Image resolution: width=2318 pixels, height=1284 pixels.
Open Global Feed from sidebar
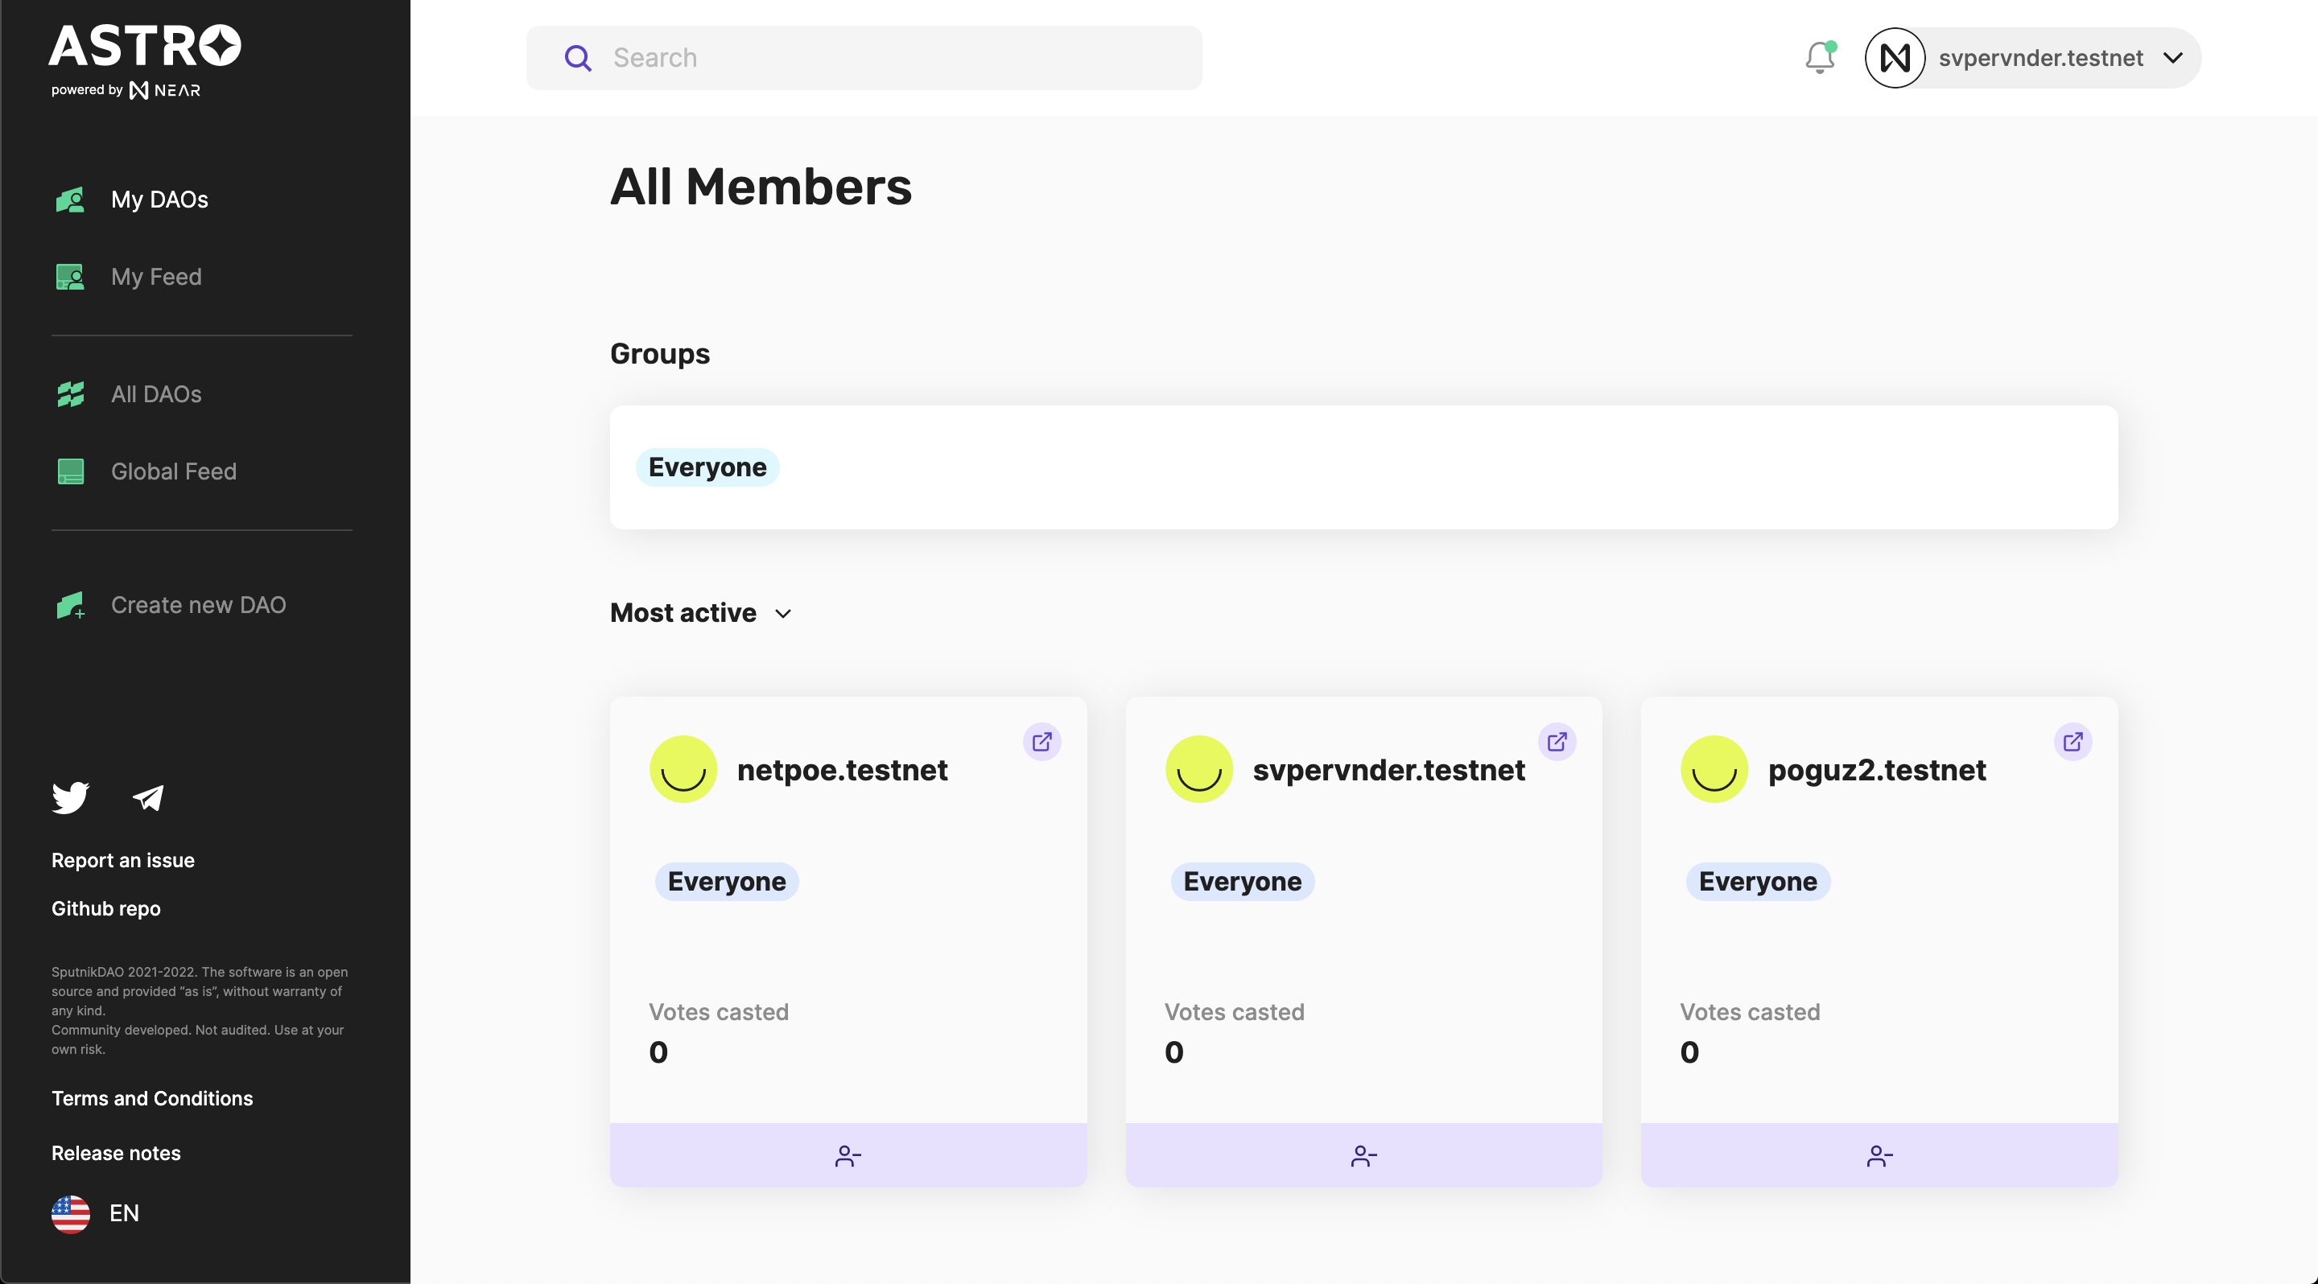coord(173,471)
